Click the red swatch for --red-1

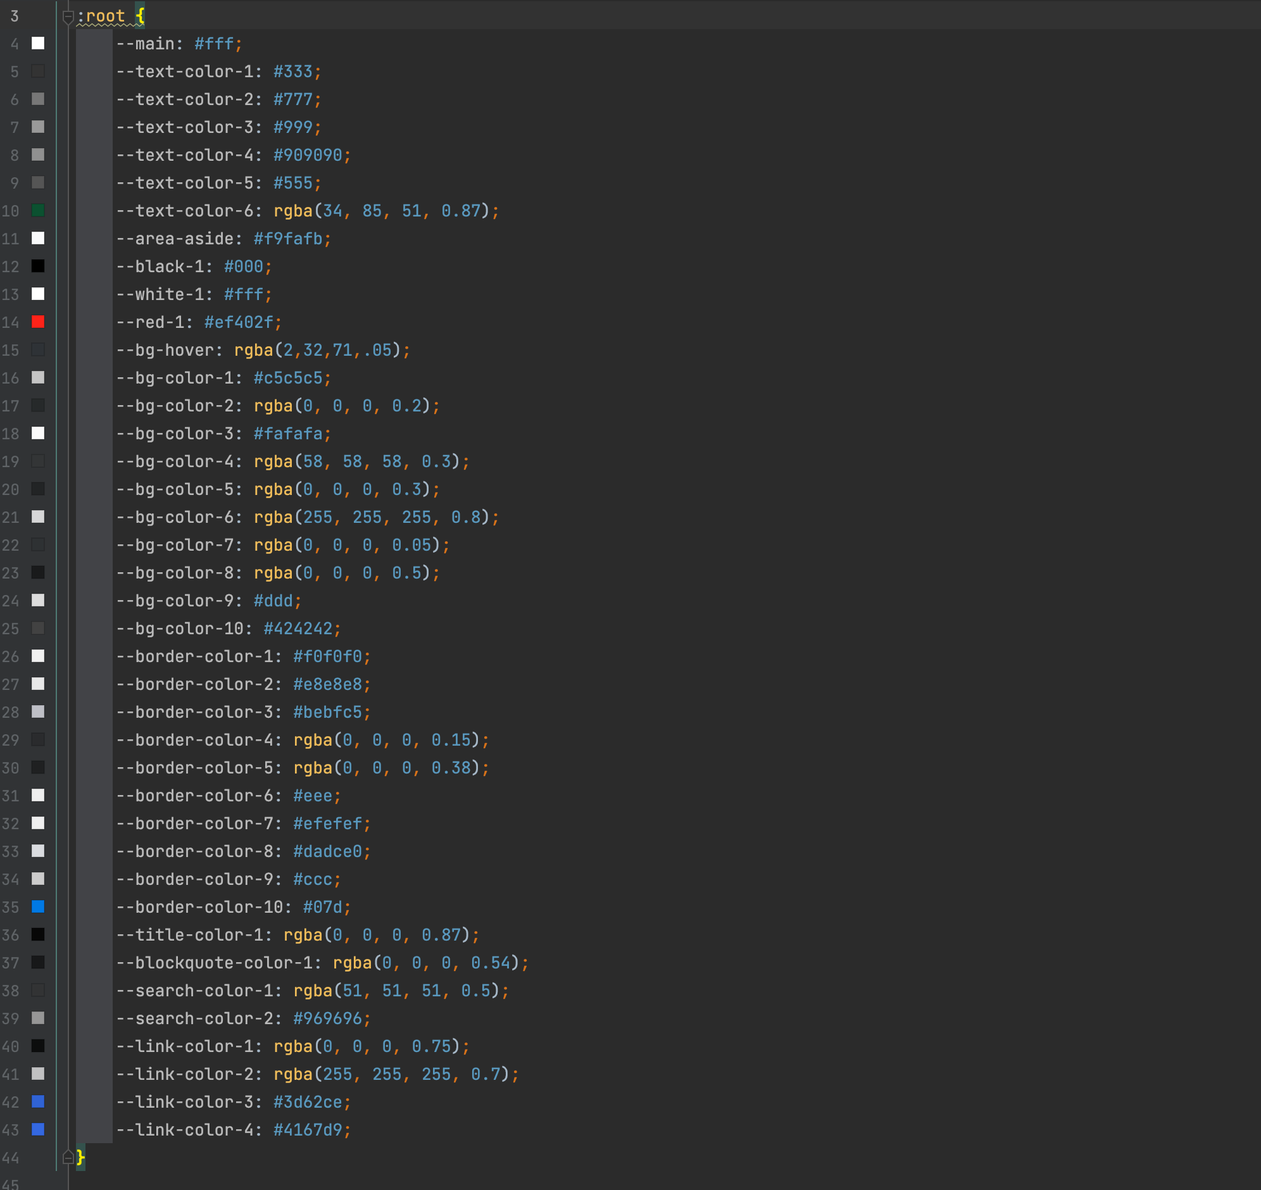tap(38, 322)
